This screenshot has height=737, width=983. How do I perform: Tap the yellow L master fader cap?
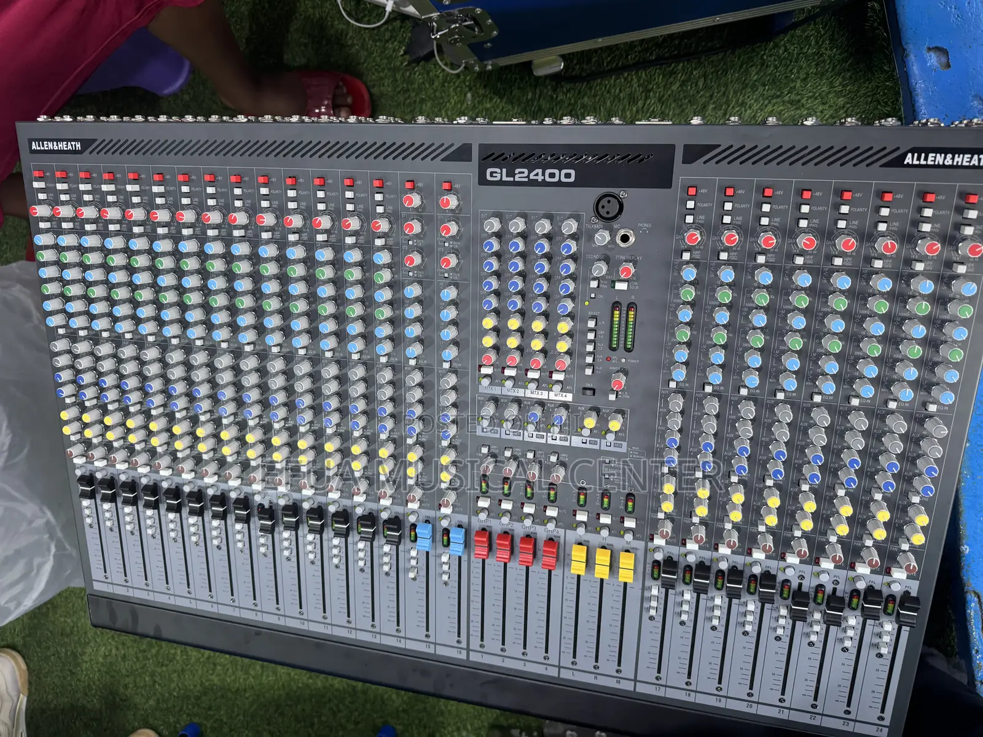pos(579,559)
